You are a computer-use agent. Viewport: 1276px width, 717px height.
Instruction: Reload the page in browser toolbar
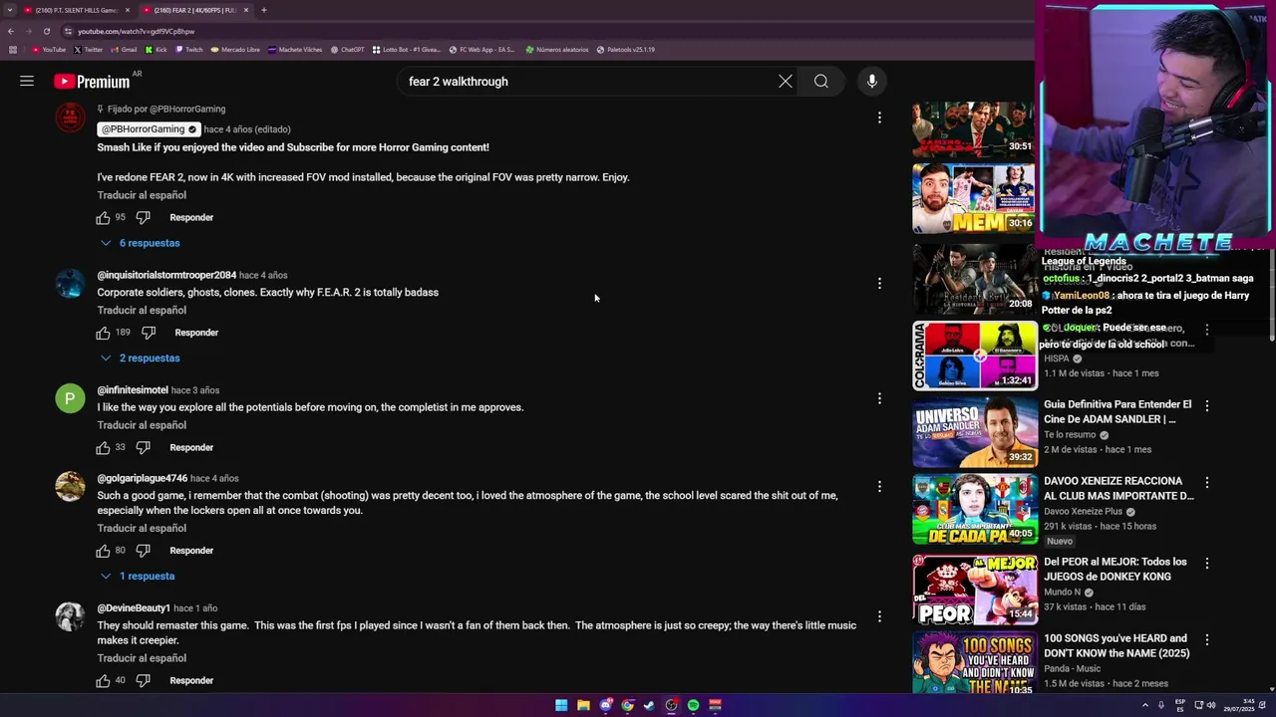click(x=46, y=31)
